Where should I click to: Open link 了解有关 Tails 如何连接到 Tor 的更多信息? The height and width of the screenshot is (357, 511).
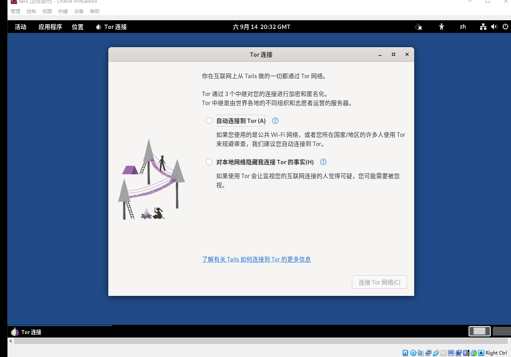point(256,259)
